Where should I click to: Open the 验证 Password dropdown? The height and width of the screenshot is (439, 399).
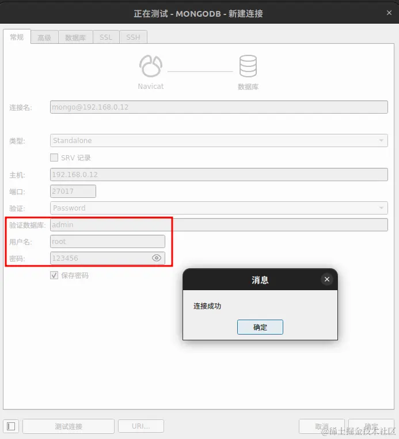coord(219,208)
